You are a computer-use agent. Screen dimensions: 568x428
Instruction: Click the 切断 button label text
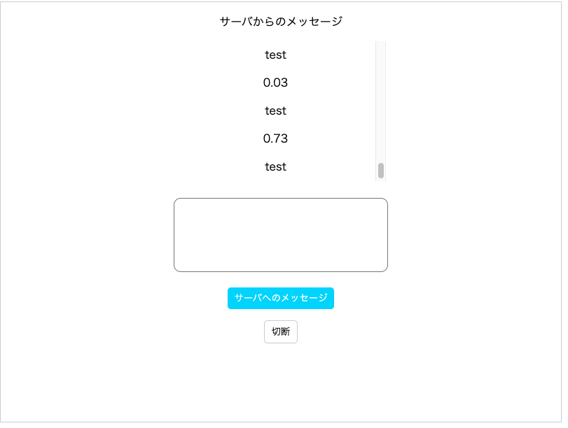280,331
